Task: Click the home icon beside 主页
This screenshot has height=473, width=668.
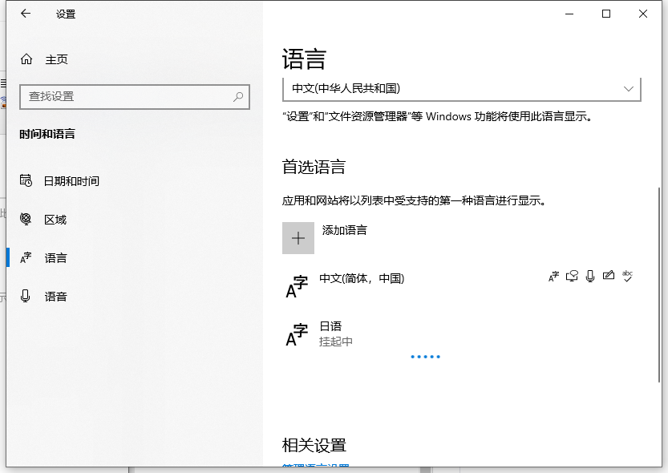Action: click(26, 59)
